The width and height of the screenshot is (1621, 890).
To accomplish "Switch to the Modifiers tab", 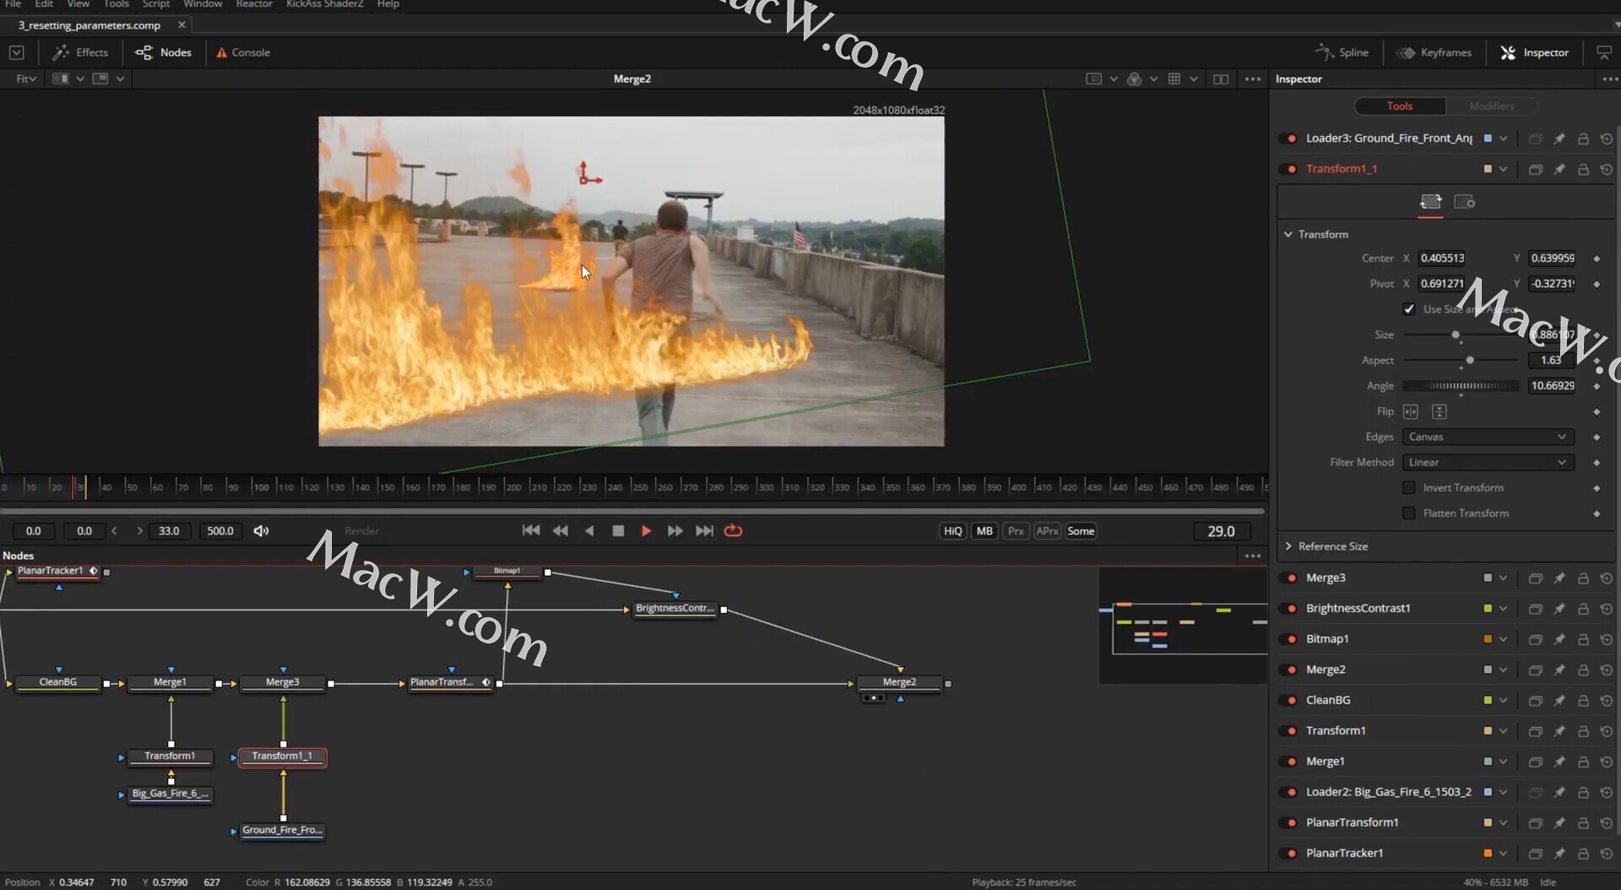I will click(x=1491, y=106).
